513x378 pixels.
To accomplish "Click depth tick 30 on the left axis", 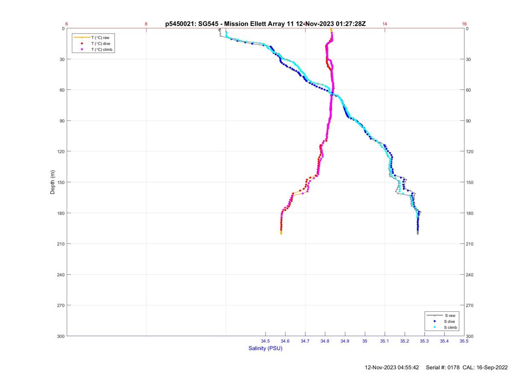I will [x=62, y=59].
